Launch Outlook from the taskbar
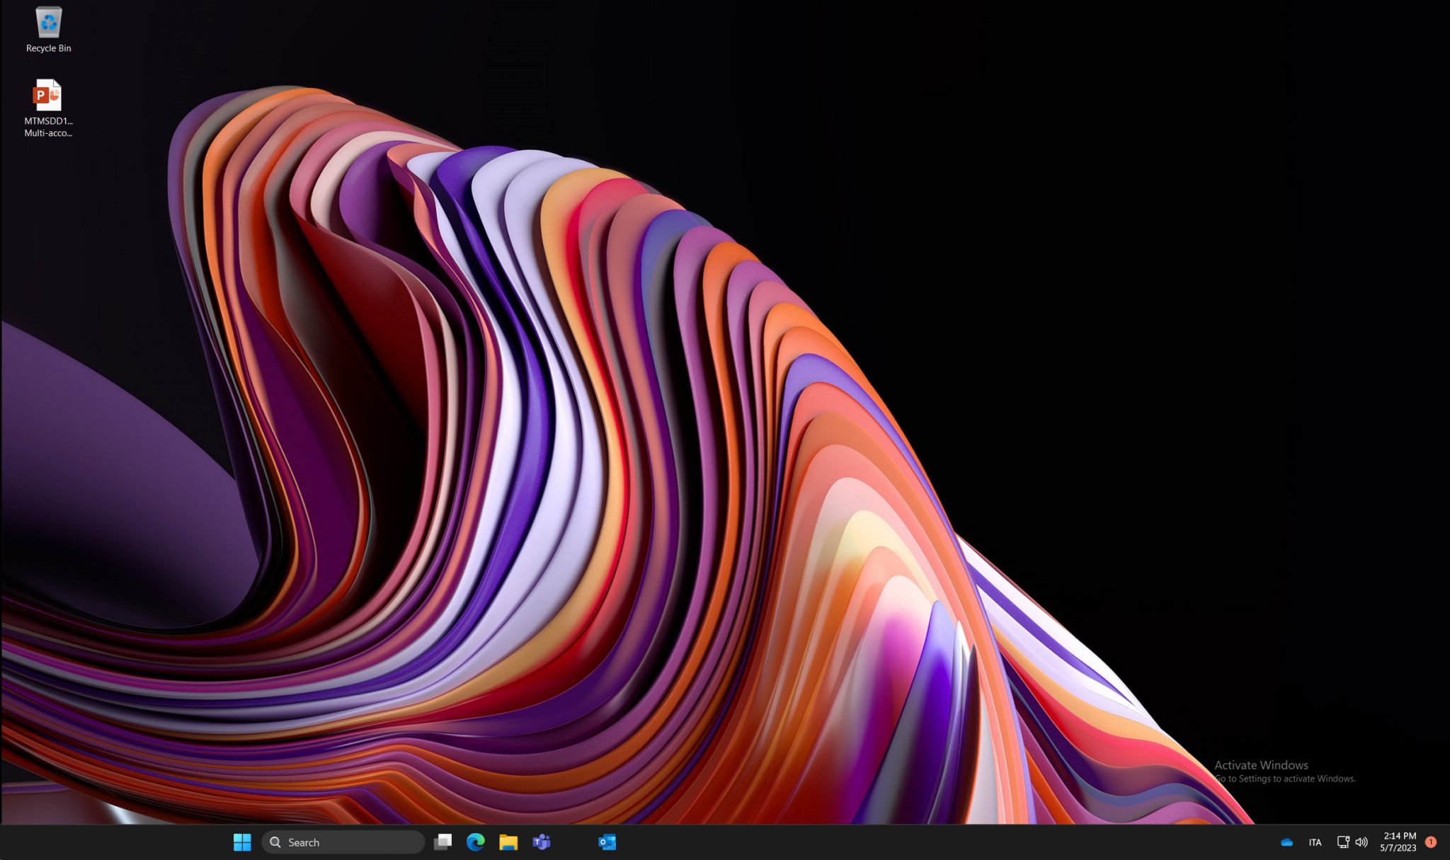Screen dimensions: 1450x860 606,842
